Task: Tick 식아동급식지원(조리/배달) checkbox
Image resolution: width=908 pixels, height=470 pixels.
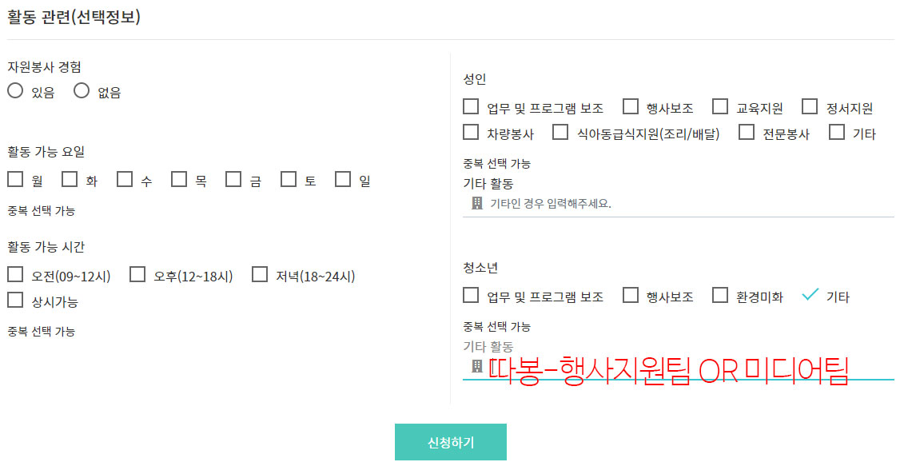Action: point(560,132)
